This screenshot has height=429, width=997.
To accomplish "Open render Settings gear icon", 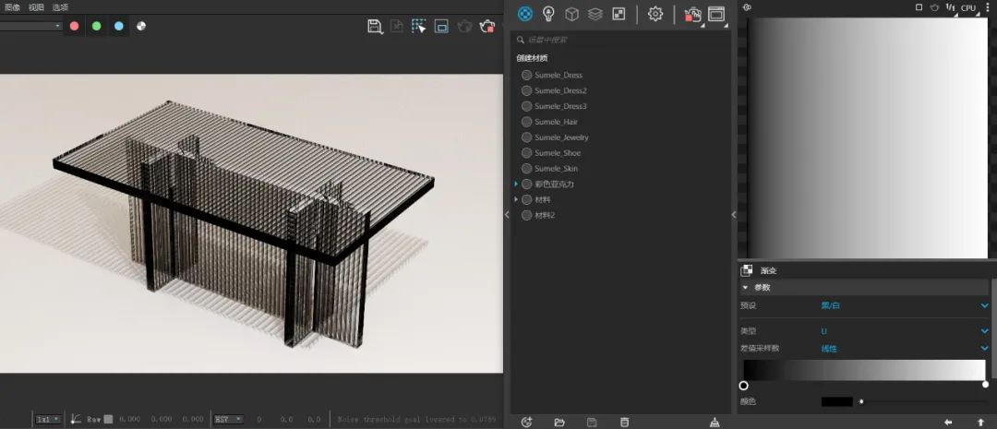I will click(655, 14).
